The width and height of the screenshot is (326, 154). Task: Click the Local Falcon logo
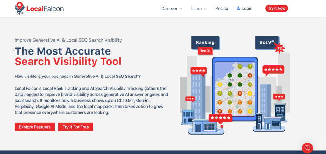coord(39,8)
